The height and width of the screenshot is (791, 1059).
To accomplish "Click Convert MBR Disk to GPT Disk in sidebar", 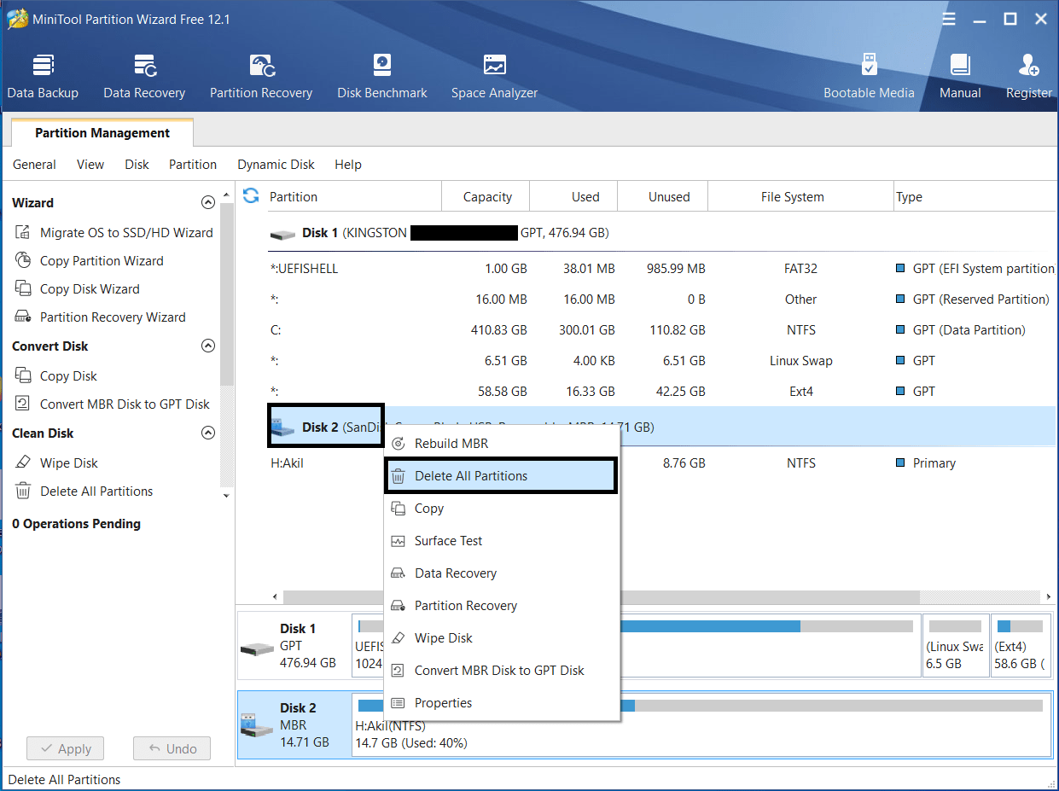I will [124, 404].
